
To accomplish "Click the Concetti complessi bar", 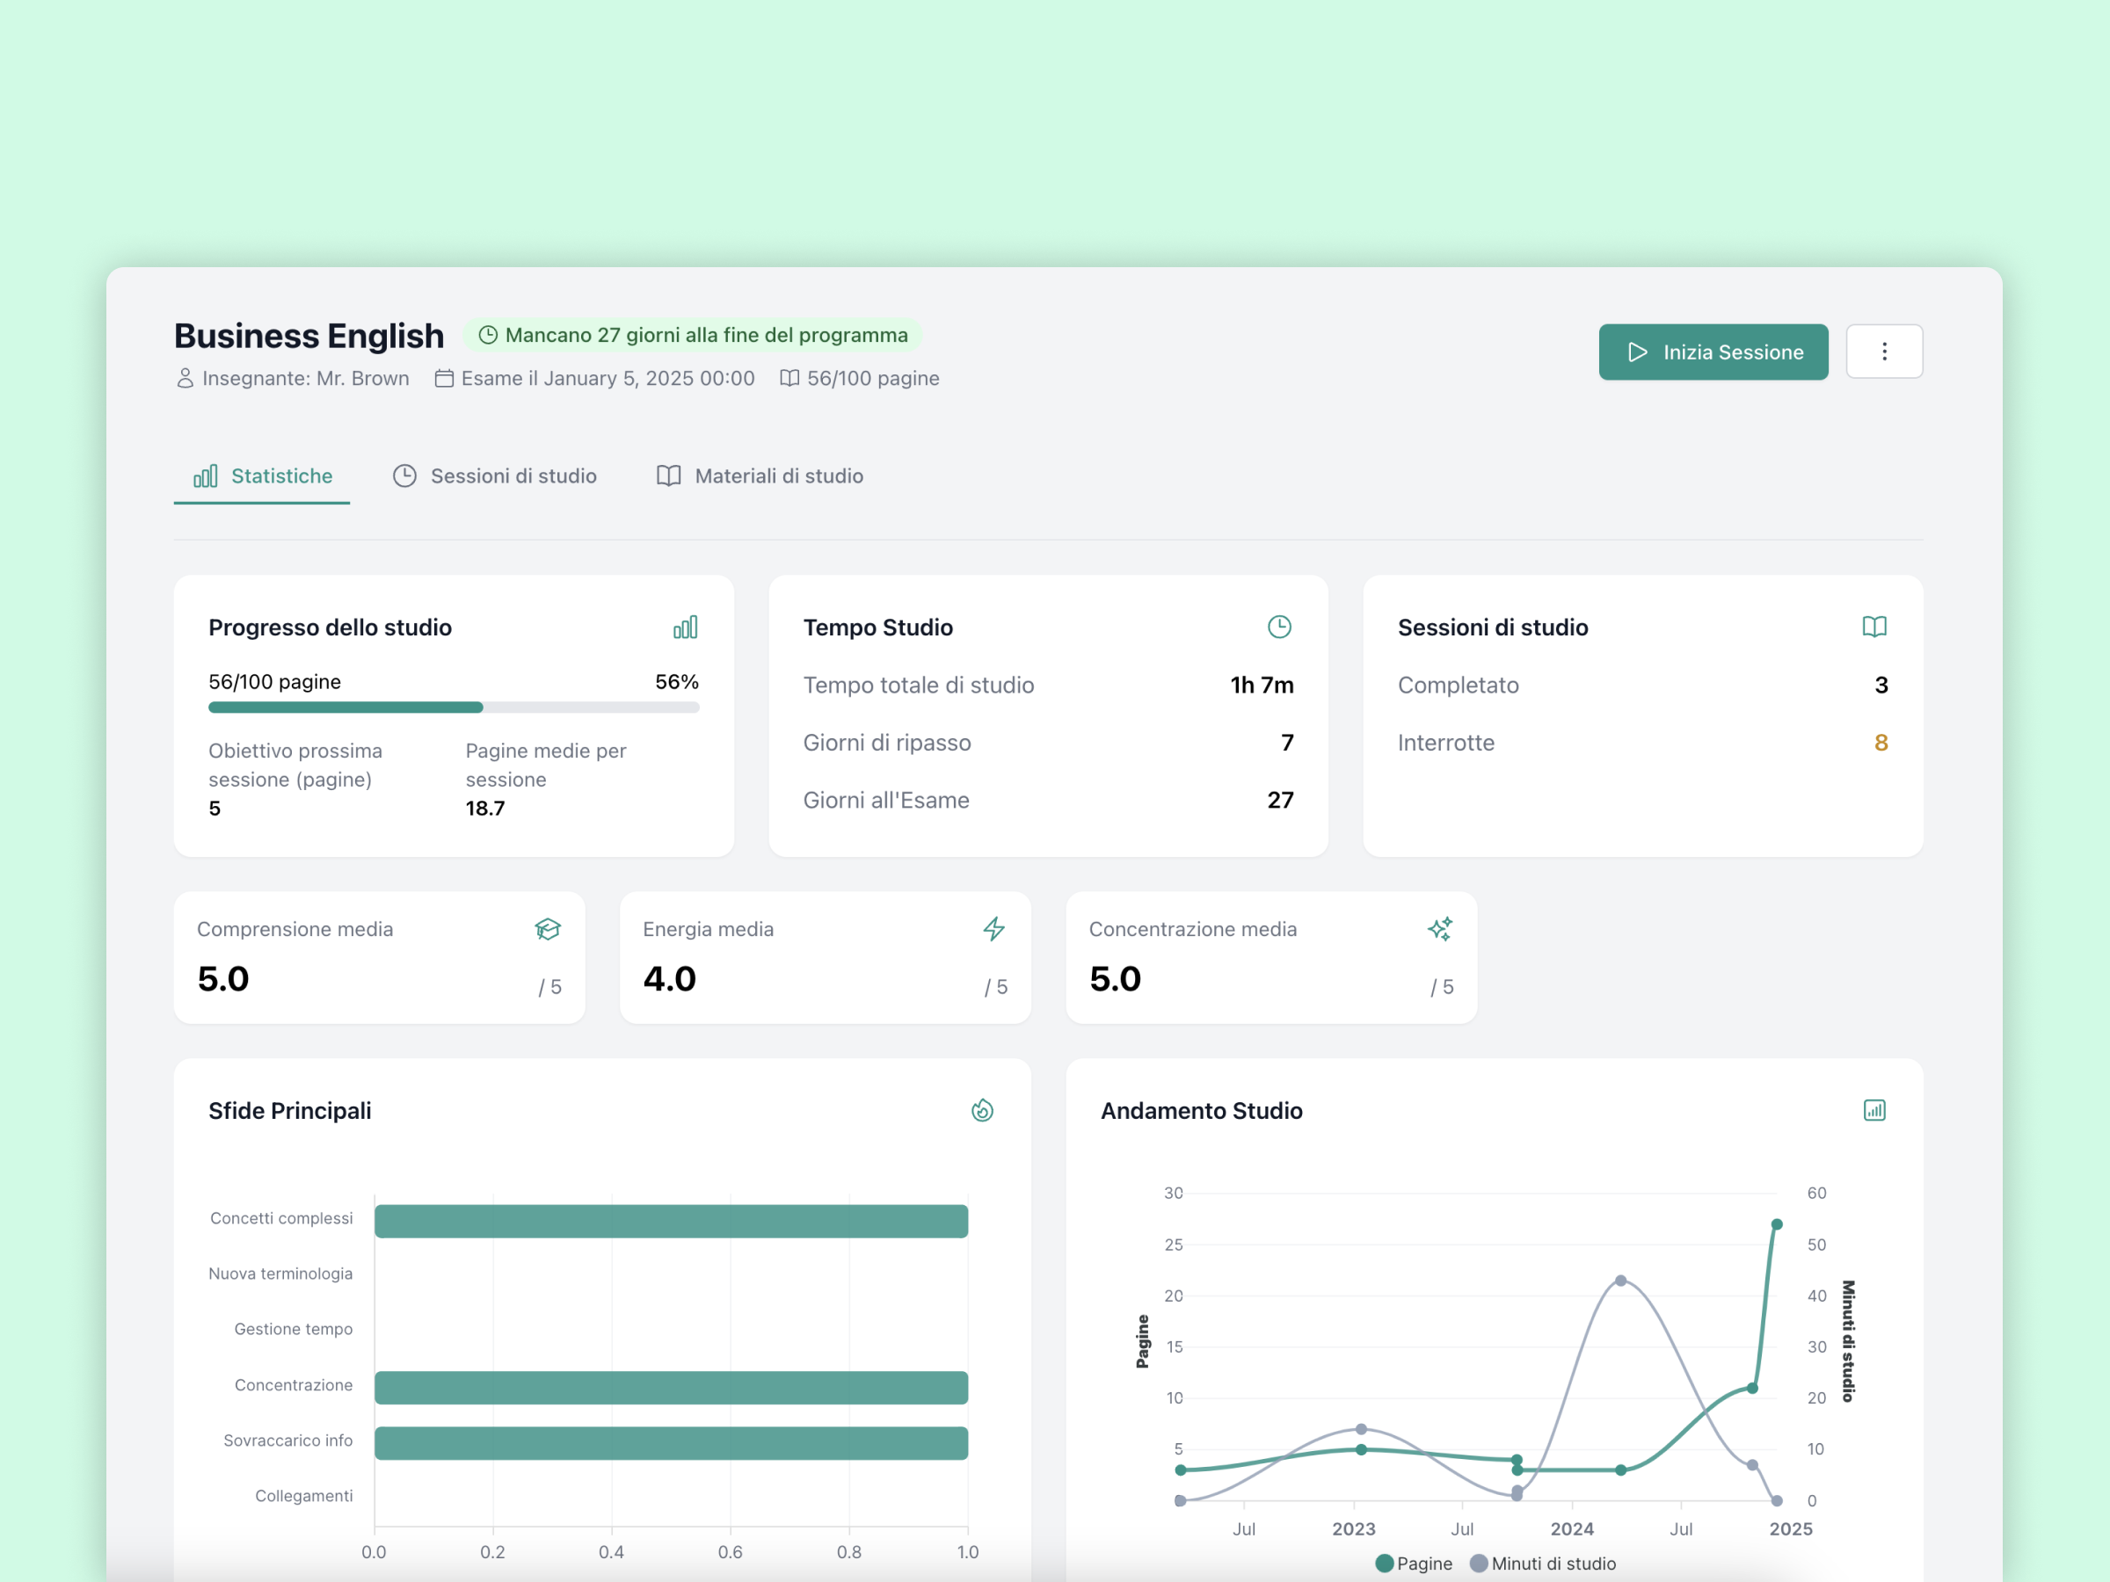I will pyautogui.click(x=672, y=1222).
